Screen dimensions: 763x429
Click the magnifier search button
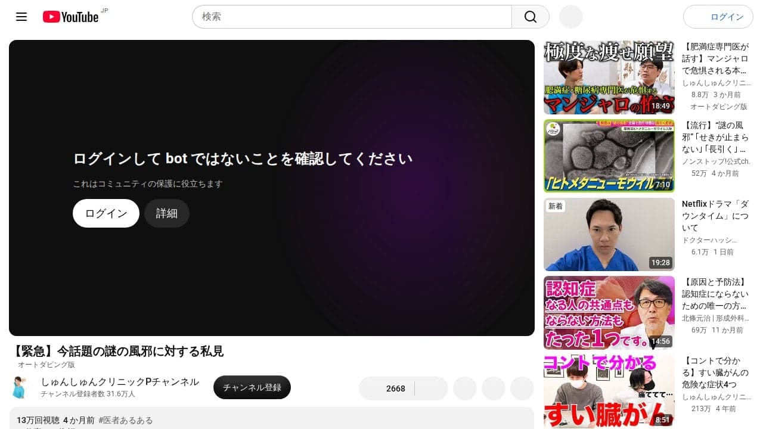point(531,17)
